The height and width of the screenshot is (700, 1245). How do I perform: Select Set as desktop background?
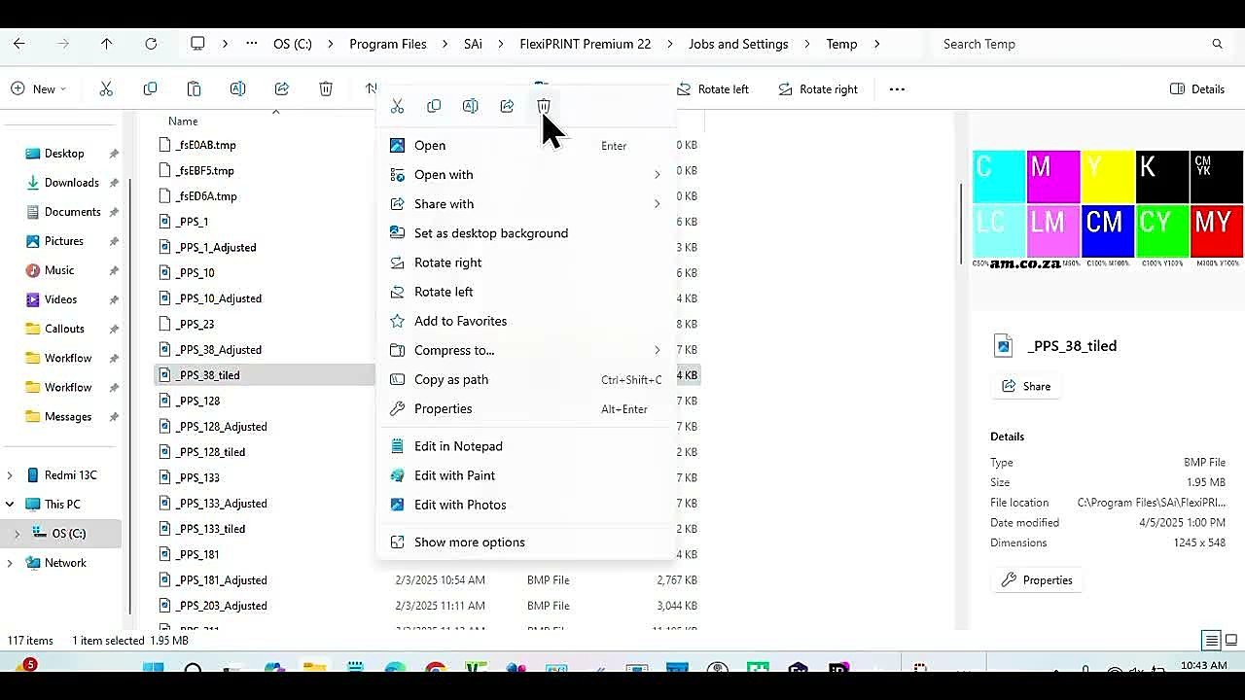click(525, 233)
